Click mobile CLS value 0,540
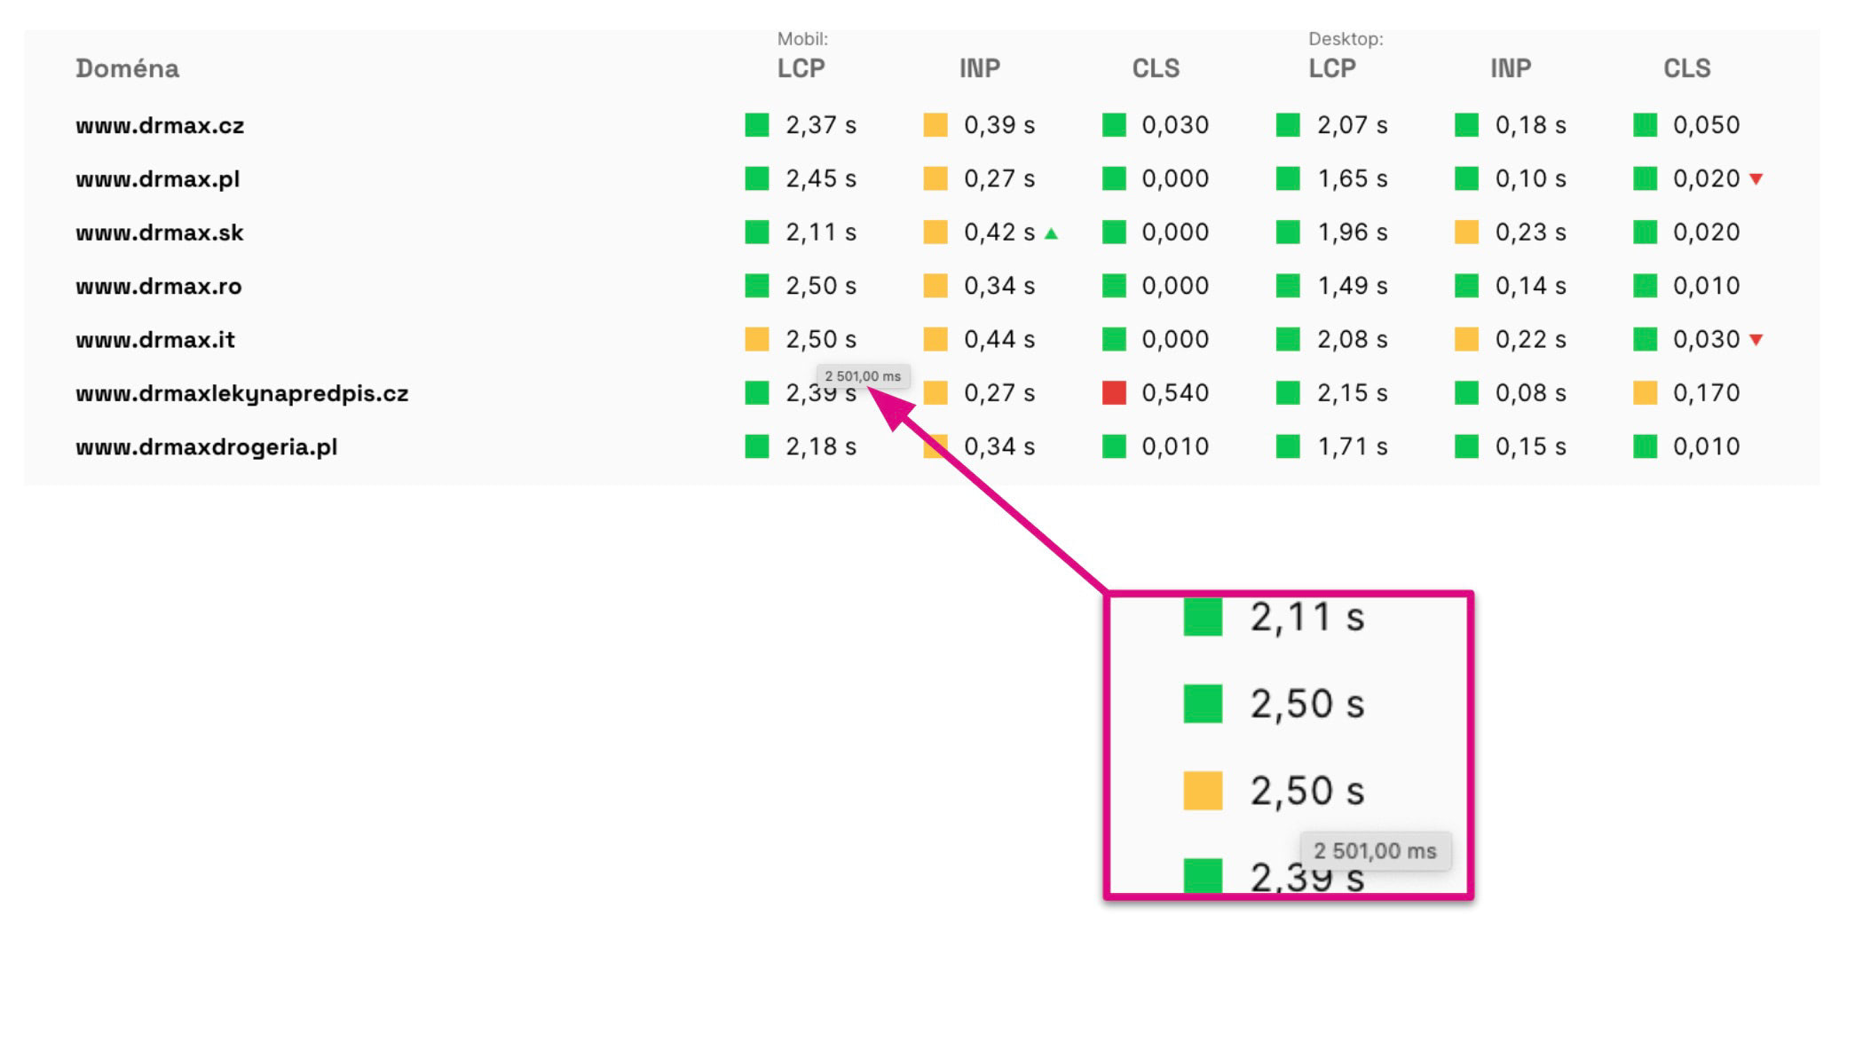 [x=1174, y=393]
